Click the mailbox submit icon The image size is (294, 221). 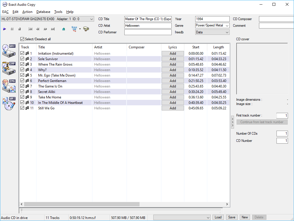(86, 29)
